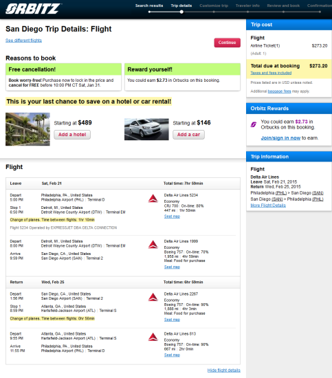Go to Search results step
Viewport: 332px width, 378px height.
click(x=149, y=5)
